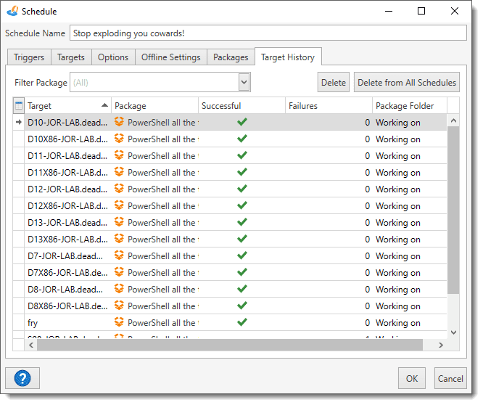Click Working on cell in D11X86-JOR-LAB row
This screenshot has height=405, width=483.
click(409, 172)
